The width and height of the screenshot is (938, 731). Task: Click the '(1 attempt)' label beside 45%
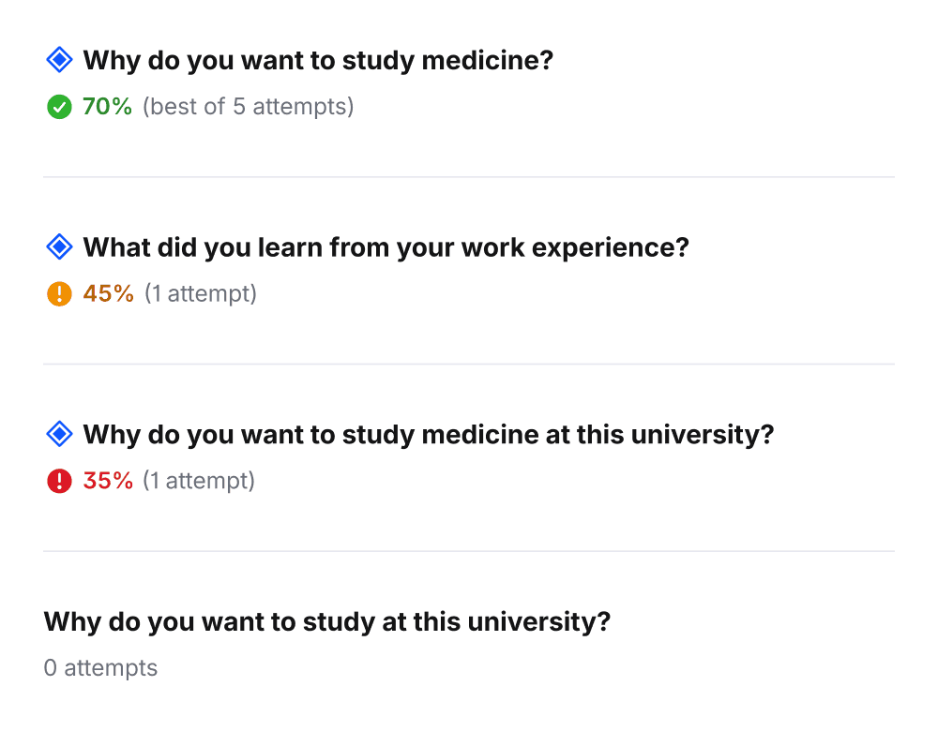click(200, 294)
